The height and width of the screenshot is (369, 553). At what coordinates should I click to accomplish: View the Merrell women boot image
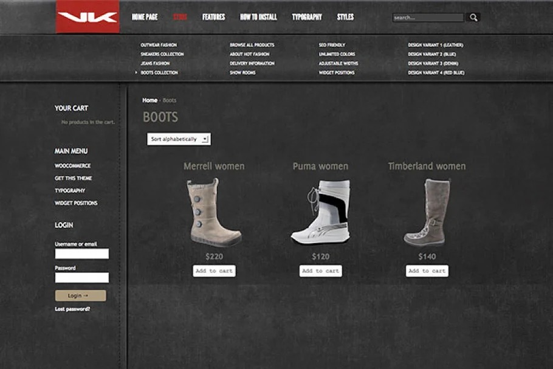pyautogui.click(x=214, y=211)
